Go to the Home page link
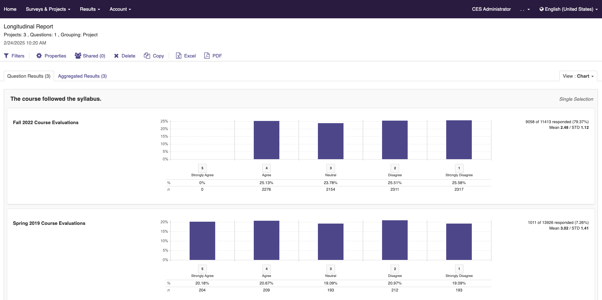The width and height of the screenshot is (602, 300). (10, 9)
